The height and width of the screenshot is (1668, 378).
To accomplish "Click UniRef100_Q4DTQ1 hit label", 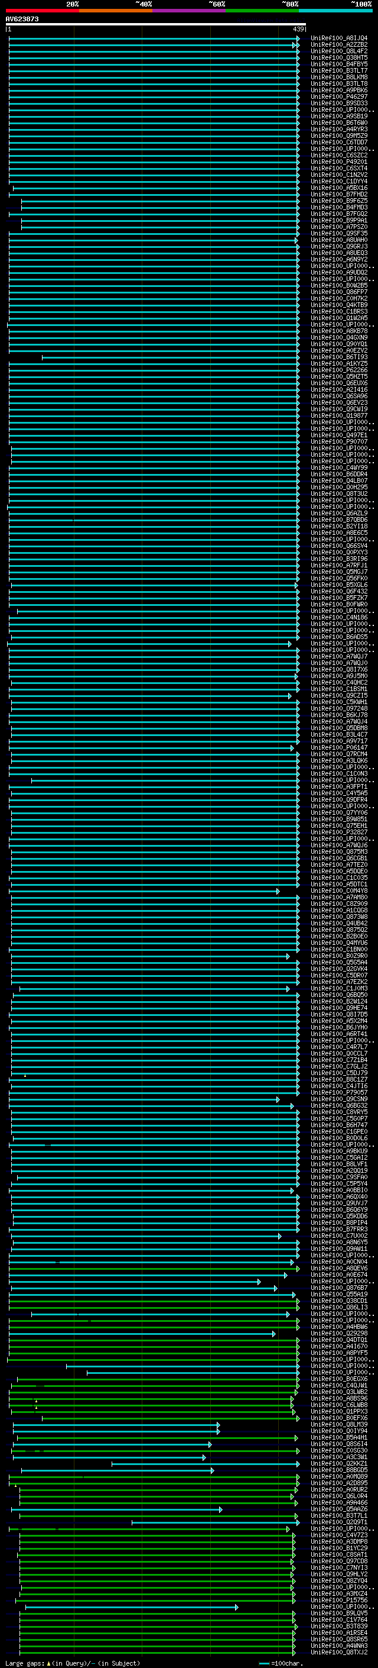I will click(338, 1340).
